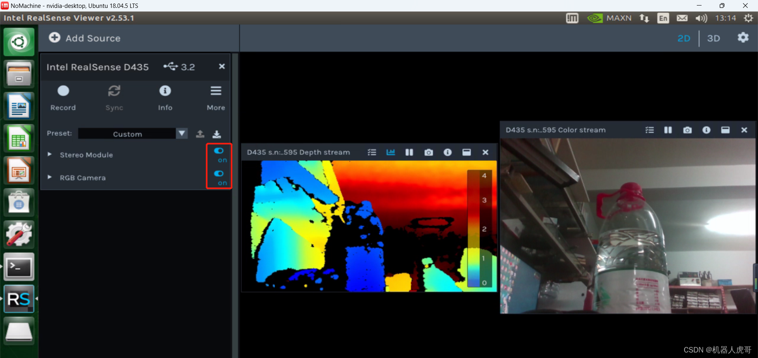Open the More hamburger menu

pos(216,91)
